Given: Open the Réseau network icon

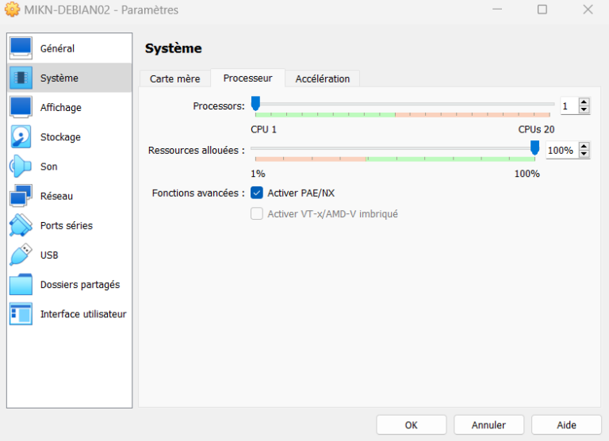Looking at the screenshot, I should (21, 196).
